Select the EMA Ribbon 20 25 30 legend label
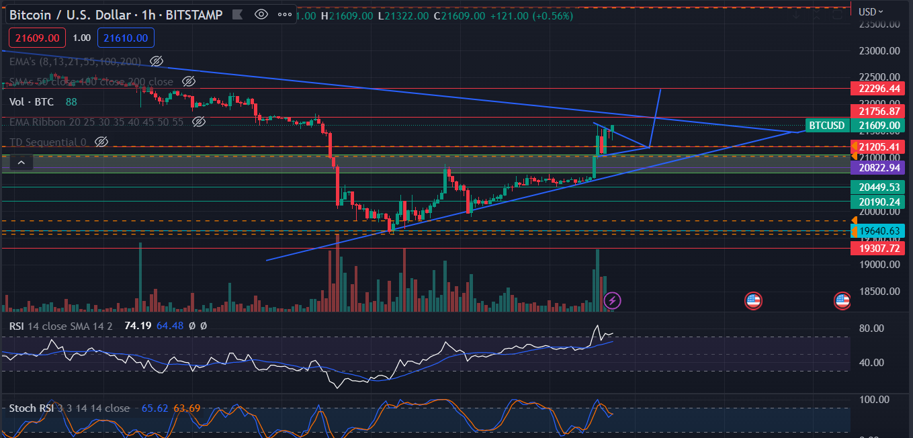The height and width of the screenshot is (438, 913). 97,122
